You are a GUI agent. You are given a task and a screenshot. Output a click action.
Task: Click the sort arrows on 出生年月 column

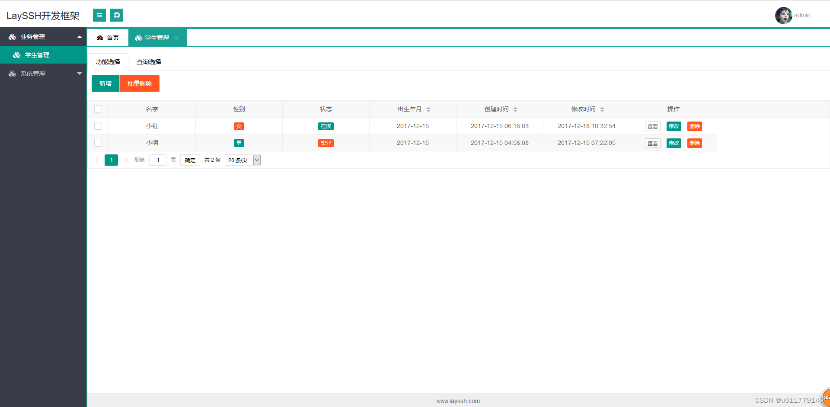428,109
